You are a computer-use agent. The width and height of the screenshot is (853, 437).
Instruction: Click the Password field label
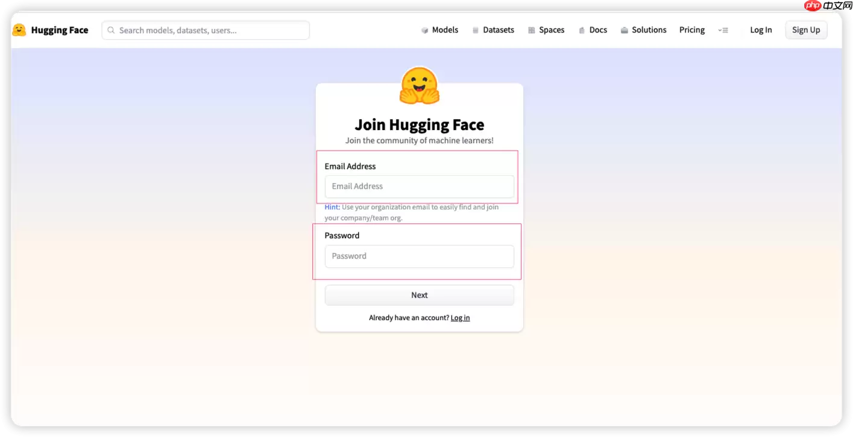tap(342, 235)
